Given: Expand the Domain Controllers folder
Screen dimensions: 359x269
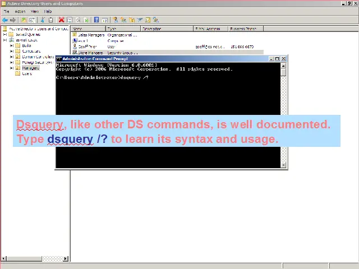Looking at the screenshot, I should click(x=11, y=57).
